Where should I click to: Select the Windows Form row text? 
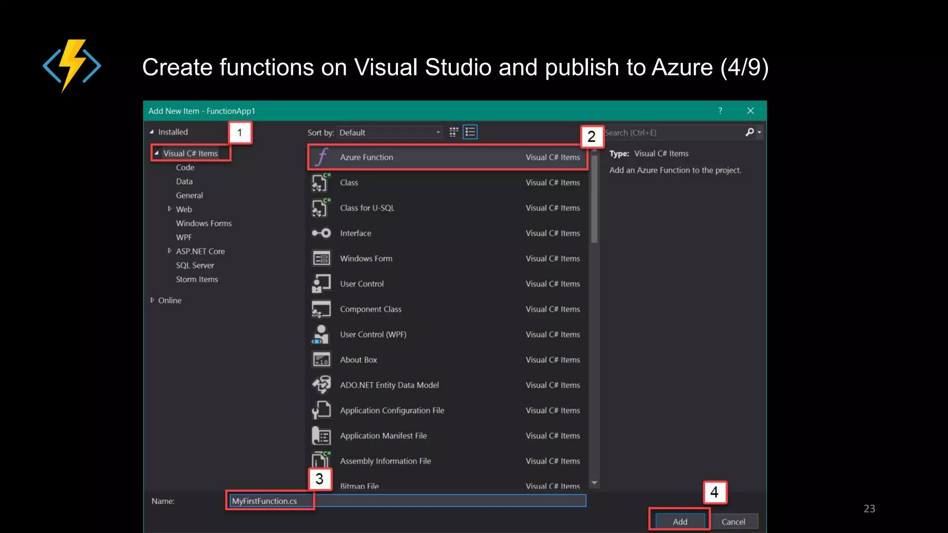[x=366, y=258]
